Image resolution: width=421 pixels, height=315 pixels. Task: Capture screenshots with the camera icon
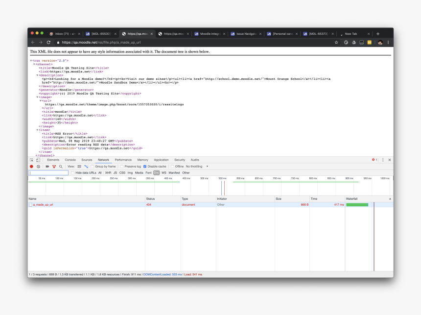coord(47,167)
